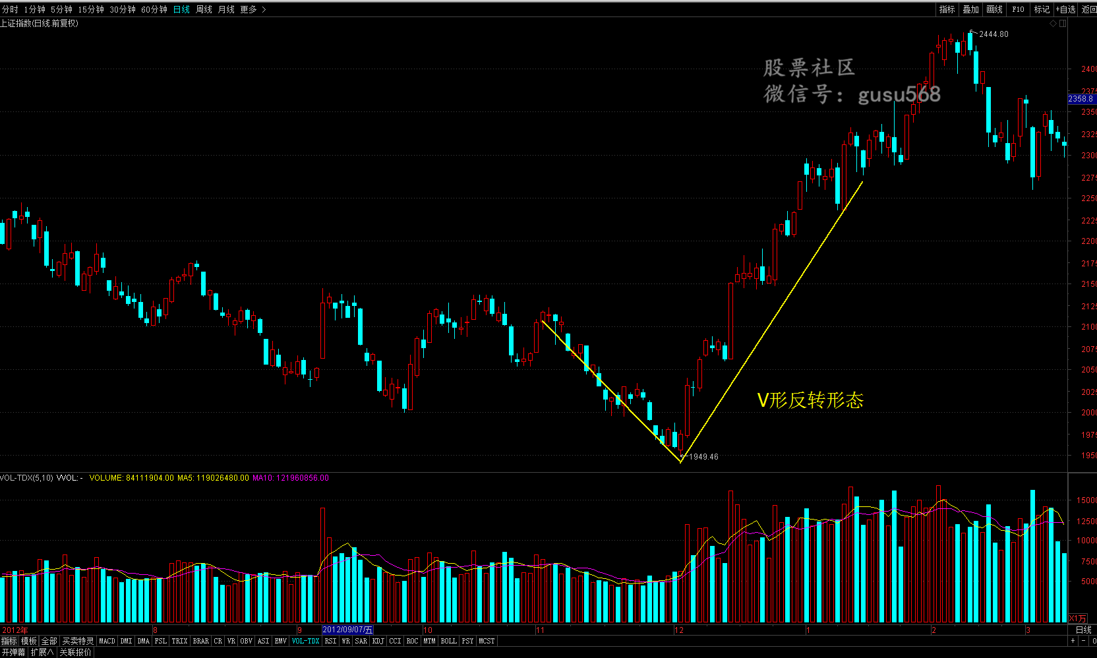Switch to 分时 time-sharing view
The image size is (1097, 658).
click(x=11, y=9)
